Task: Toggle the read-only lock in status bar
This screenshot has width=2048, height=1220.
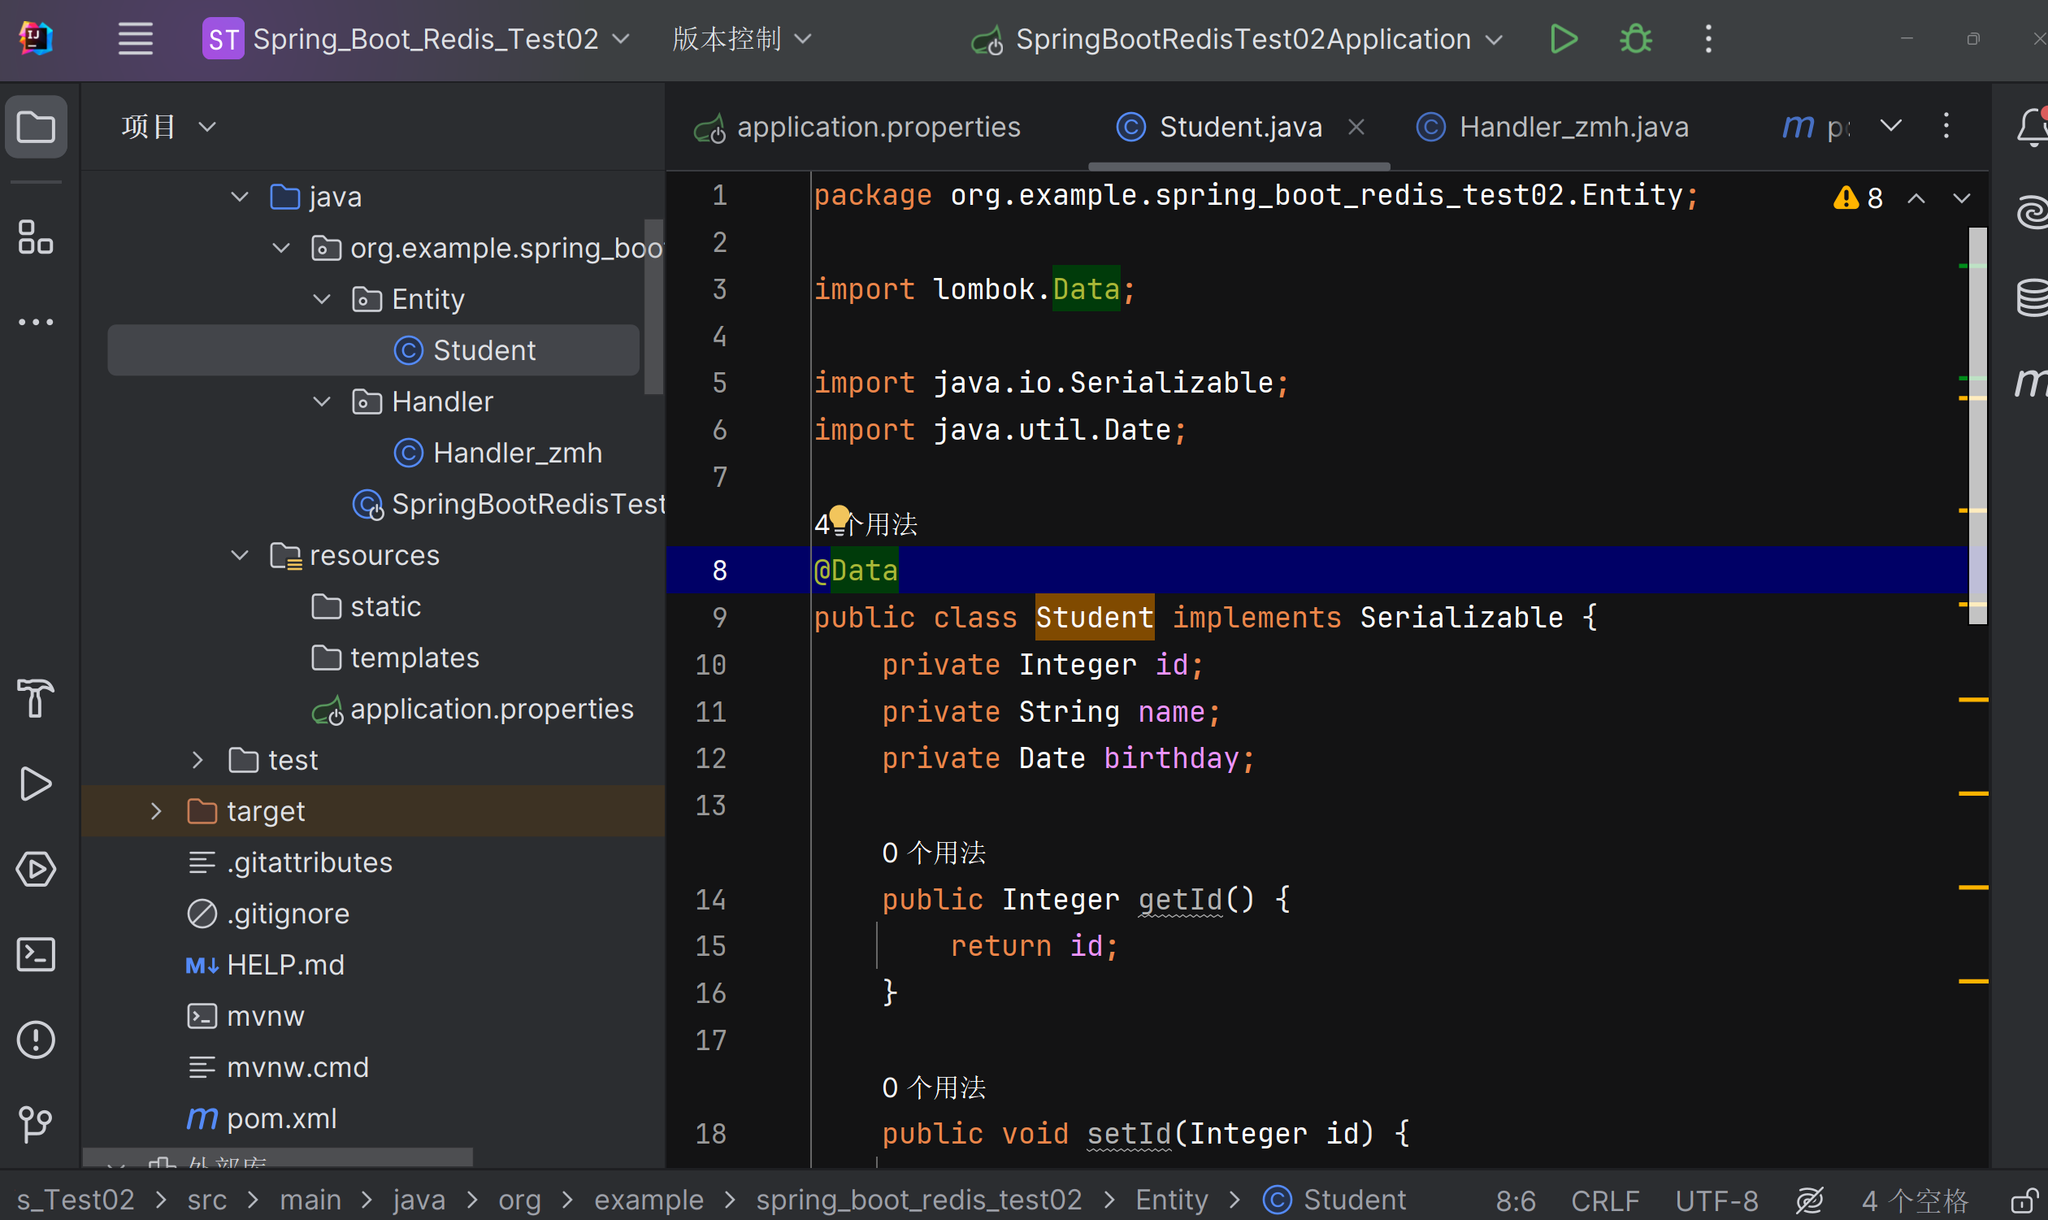Action: (2024, 1201)
